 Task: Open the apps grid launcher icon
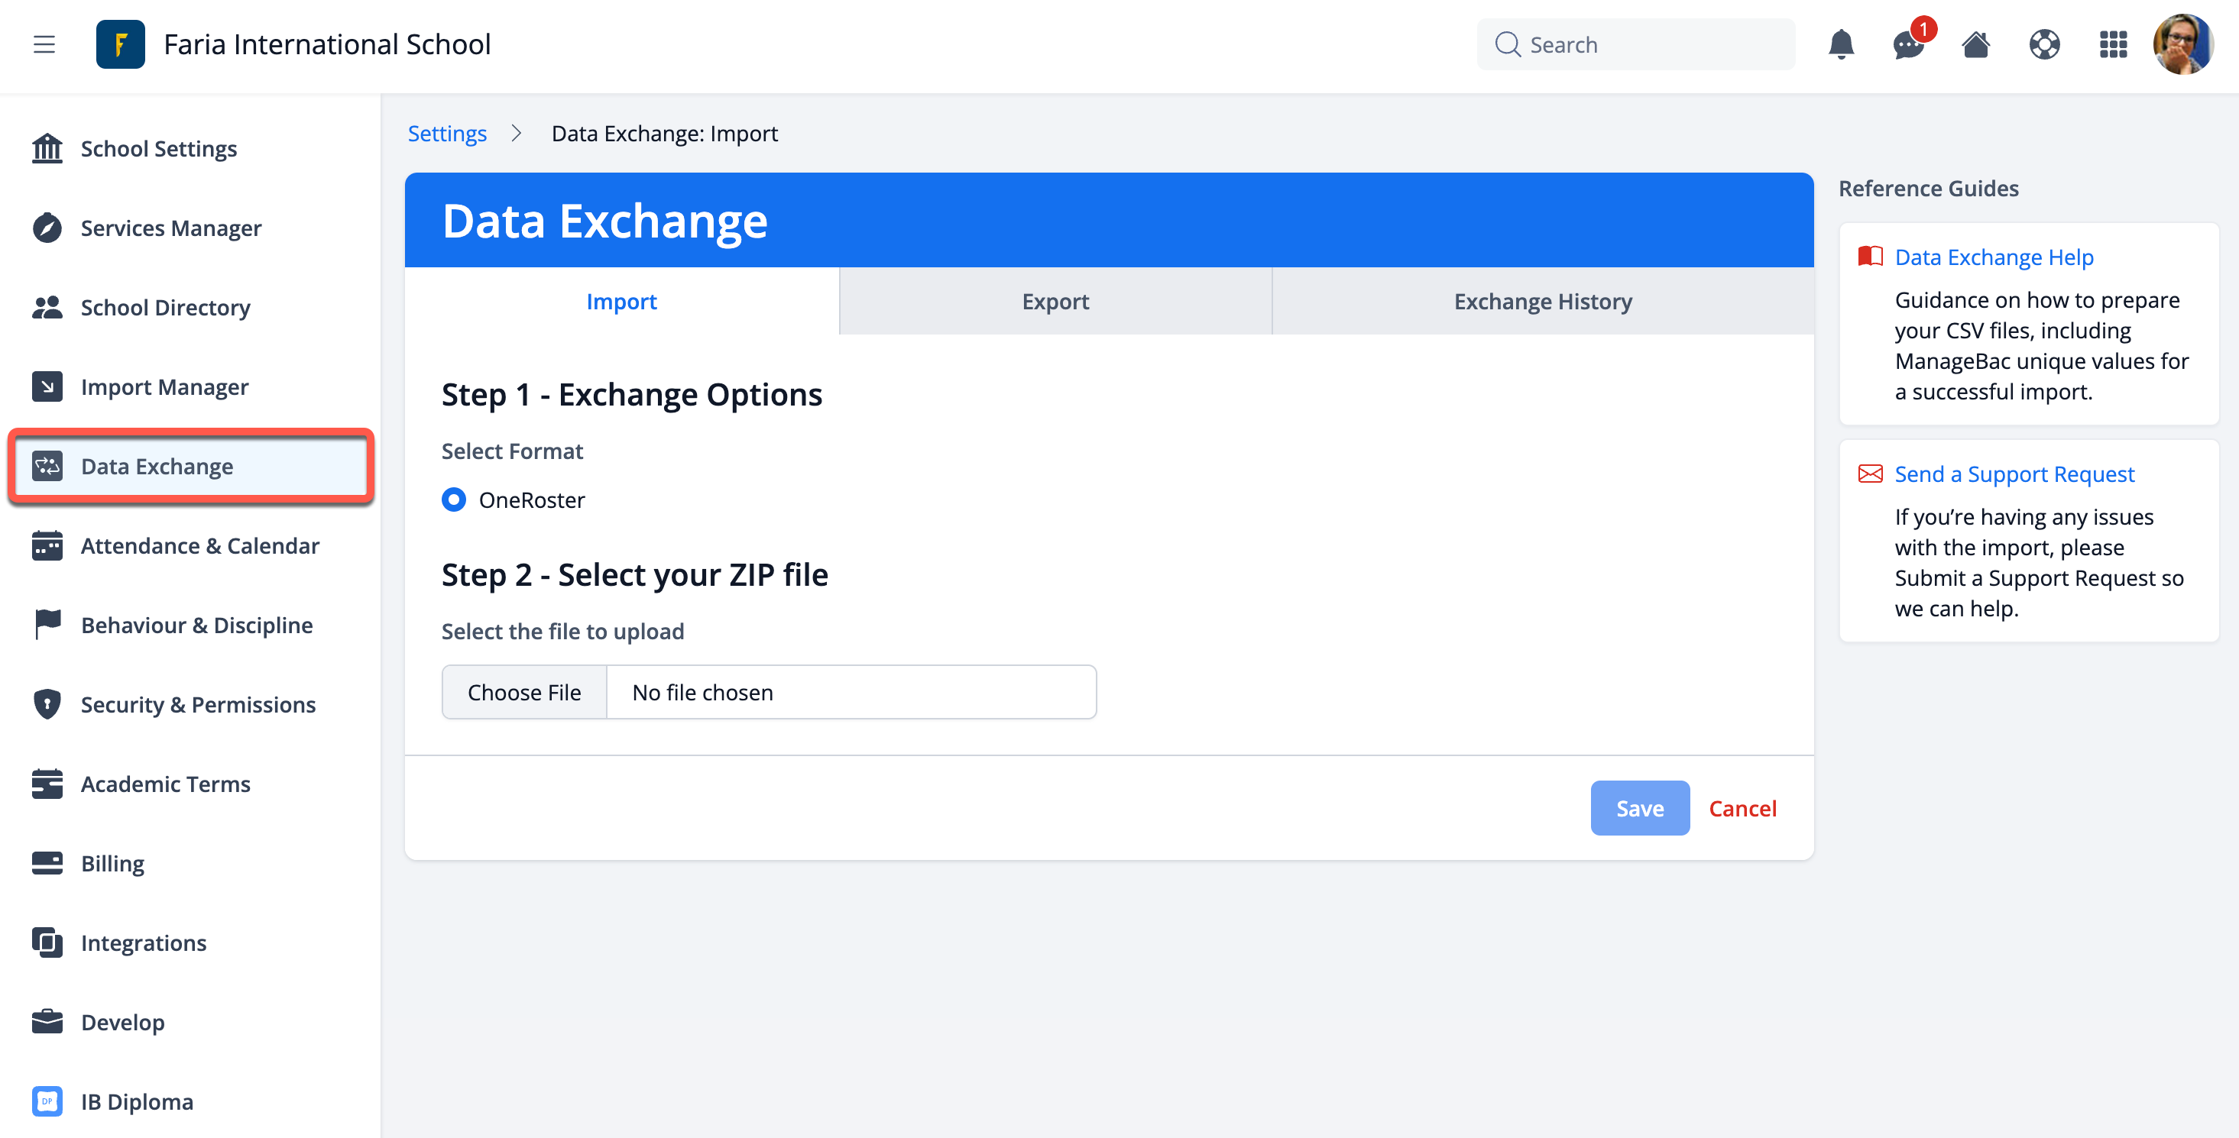point(2113,44)
